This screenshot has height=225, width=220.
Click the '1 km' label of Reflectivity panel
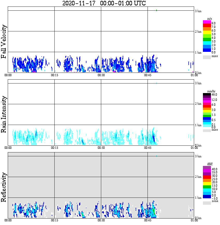point(198,198)
